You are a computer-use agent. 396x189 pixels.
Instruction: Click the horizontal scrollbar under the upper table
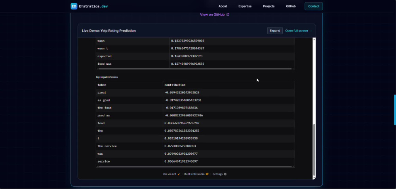click(195, 69)
